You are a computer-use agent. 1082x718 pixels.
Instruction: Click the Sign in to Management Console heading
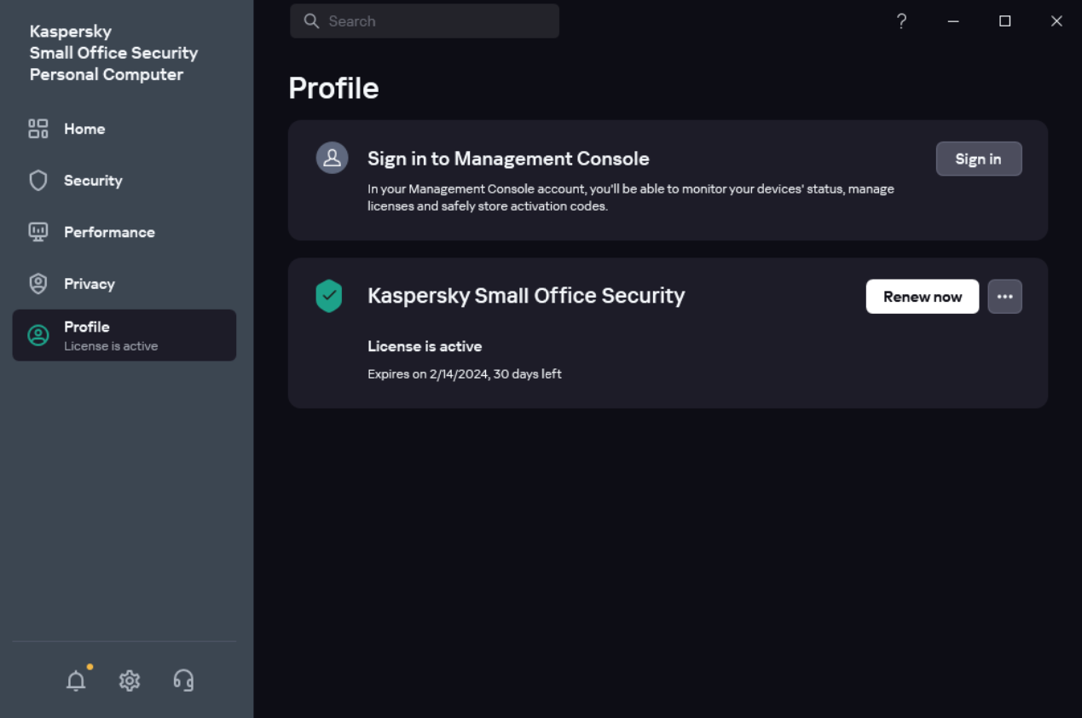point(508,159)
